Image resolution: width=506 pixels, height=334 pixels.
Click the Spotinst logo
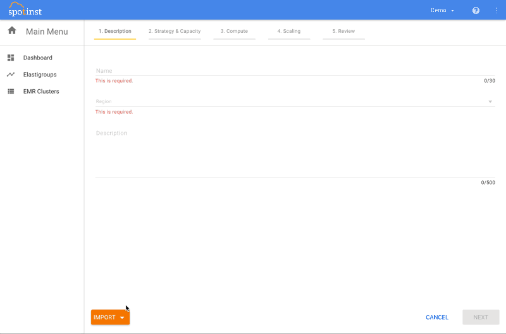pyautogui.click(x=25, y=9)
